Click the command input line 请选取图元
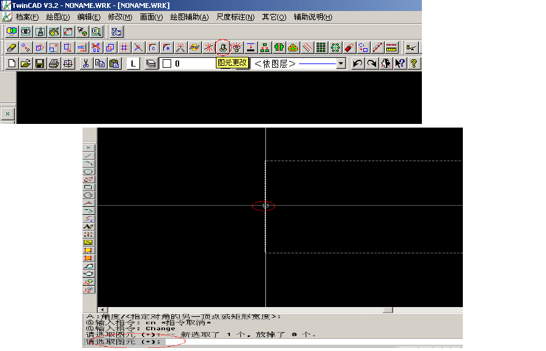546x351 pixels. pyautogui.click(x=274, y=342)
